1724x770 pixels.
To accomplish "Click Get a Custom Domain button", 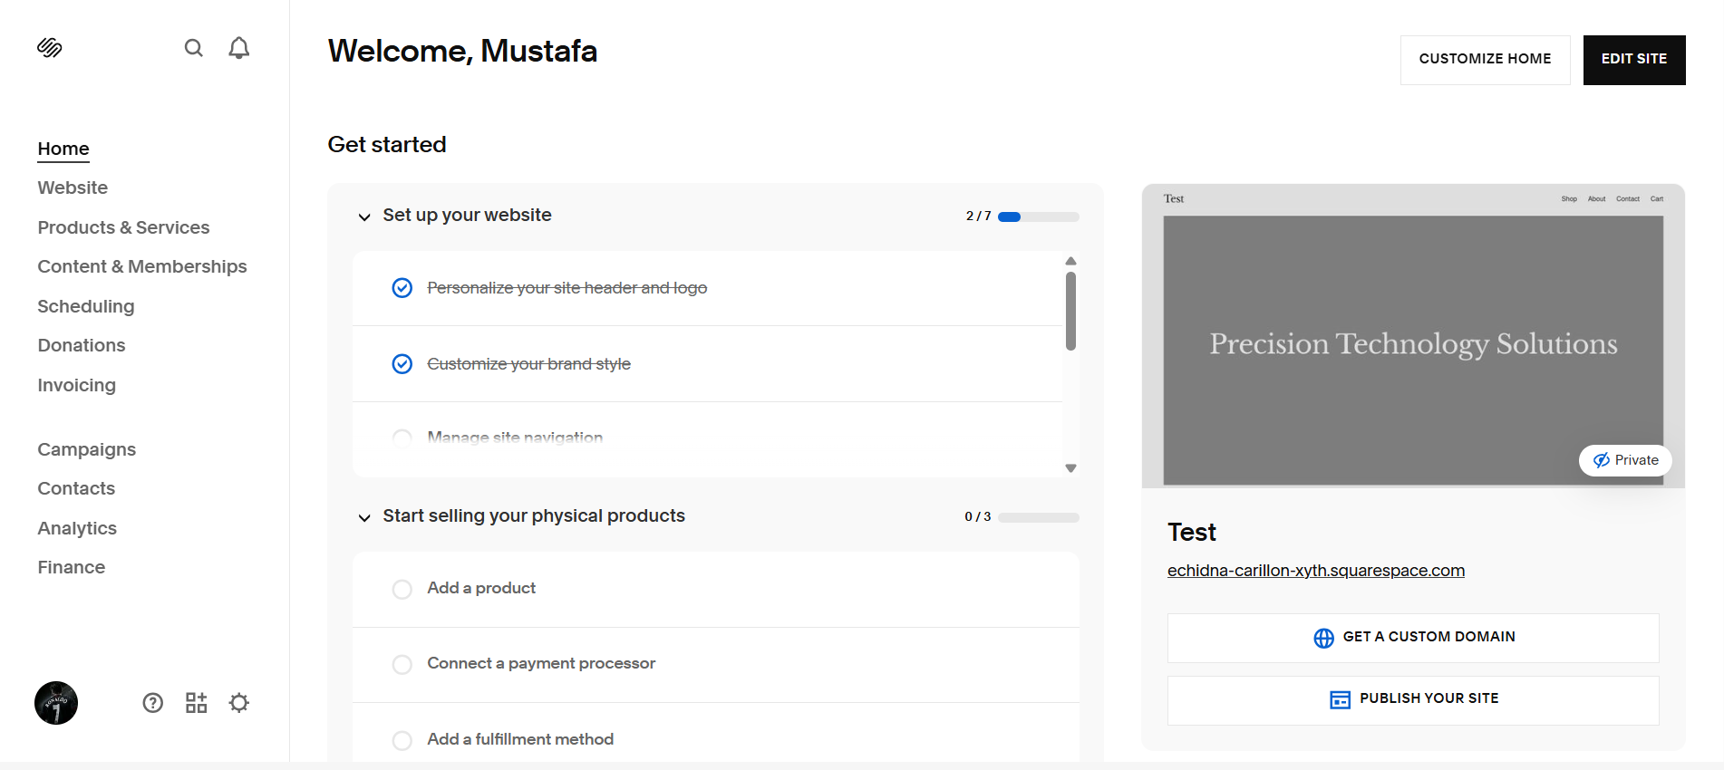I will [1413, 638].
